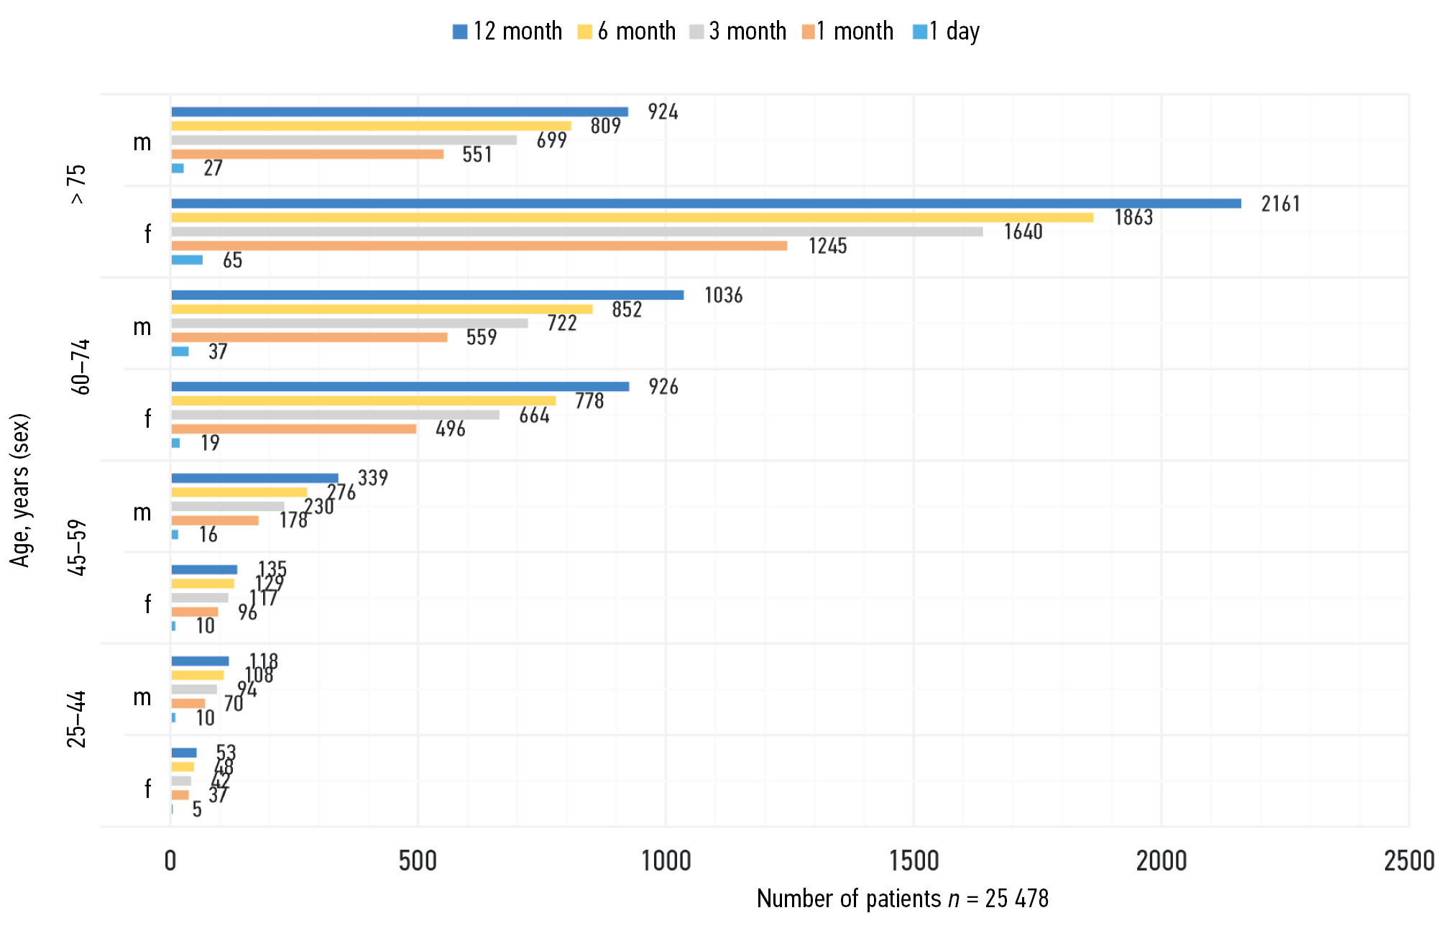Select the 1 day legend label text

coord(954,32)
